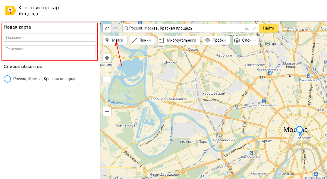Click the redo arrow button
Viewport: 327px width, 179px height.
click(116, 28)
